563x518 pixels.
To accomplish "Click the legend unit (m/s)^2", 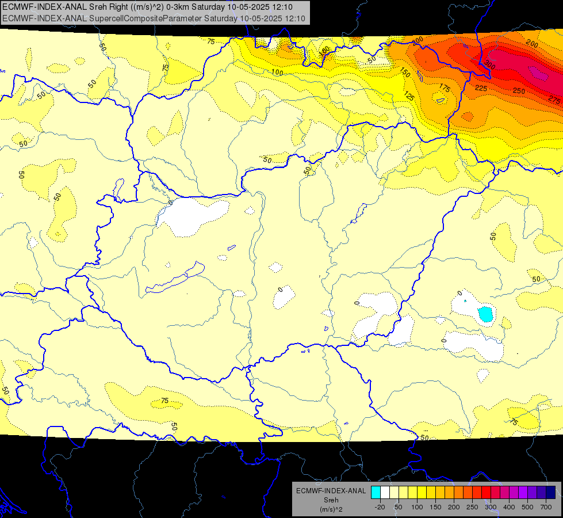I will tap(331, 509).
